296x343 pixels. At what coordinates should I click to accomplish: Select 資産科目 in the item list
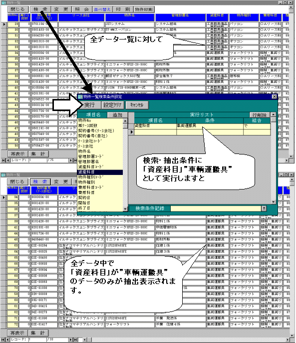coord(100,172)
